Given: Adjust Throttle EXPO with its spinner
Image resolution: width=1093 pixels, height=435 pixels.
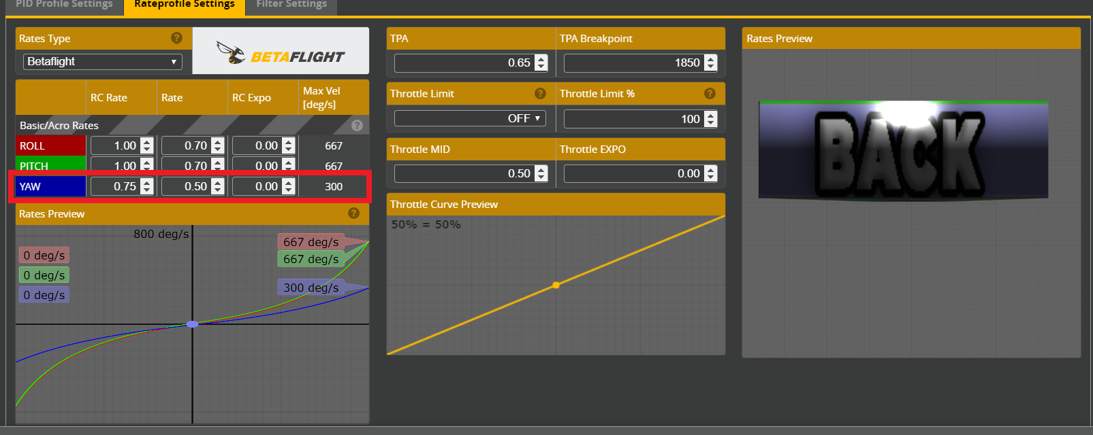Looking at the screenshot, I should pyautogui.click(x=711, y=173).
